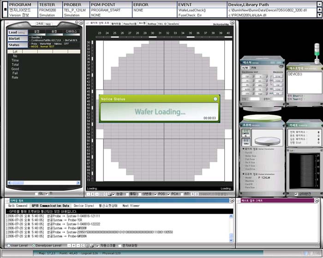
Task: Click the plus icon in debug panel toolbar
Action: coord(73,246)
